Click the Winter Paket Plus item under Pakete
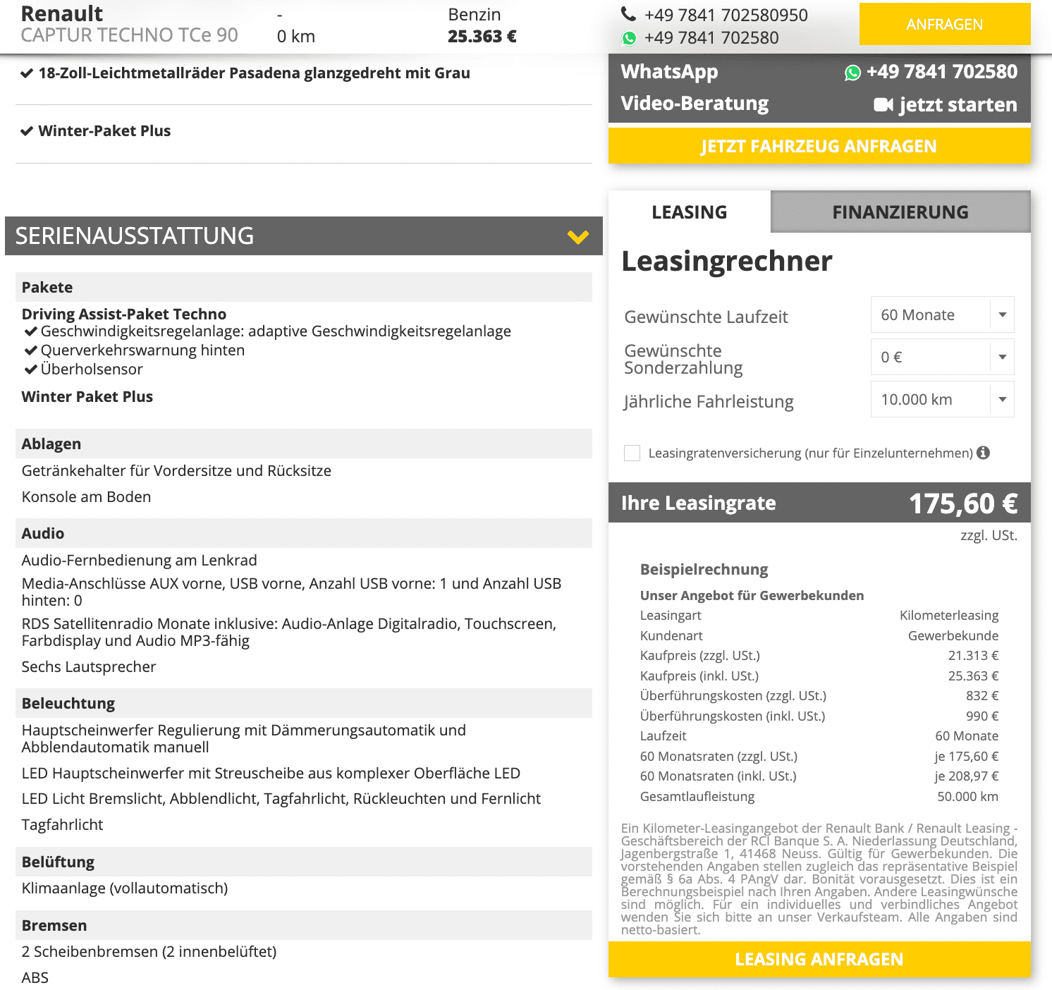Image resolution: width=1052 pixels, height=990 pixels. click(87, 396)
